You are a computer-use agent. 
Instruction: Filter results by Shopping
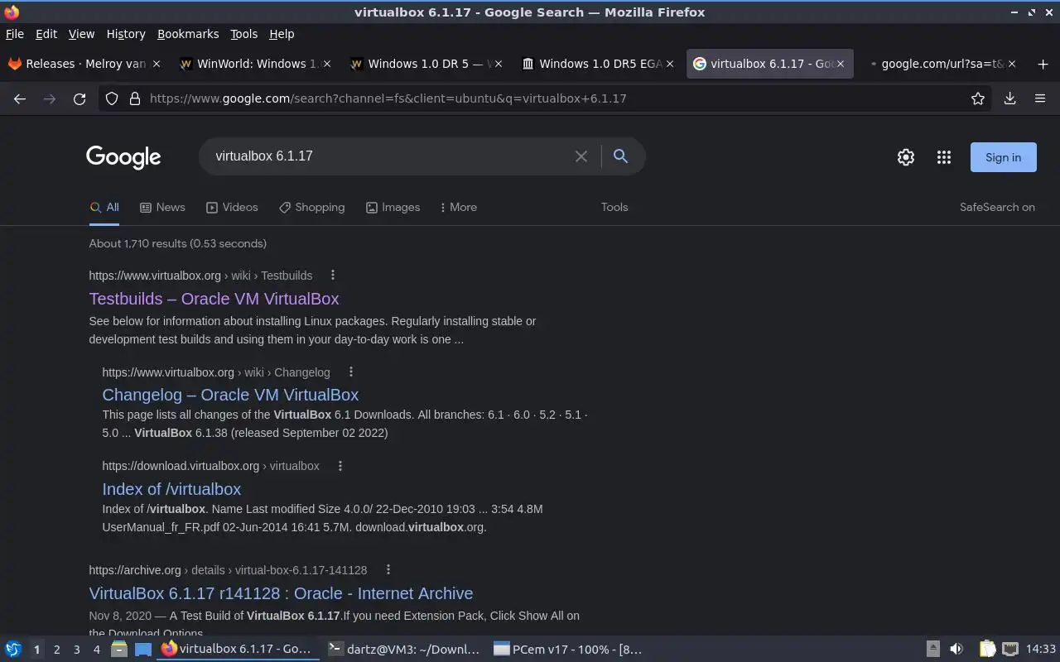[311, 208]
